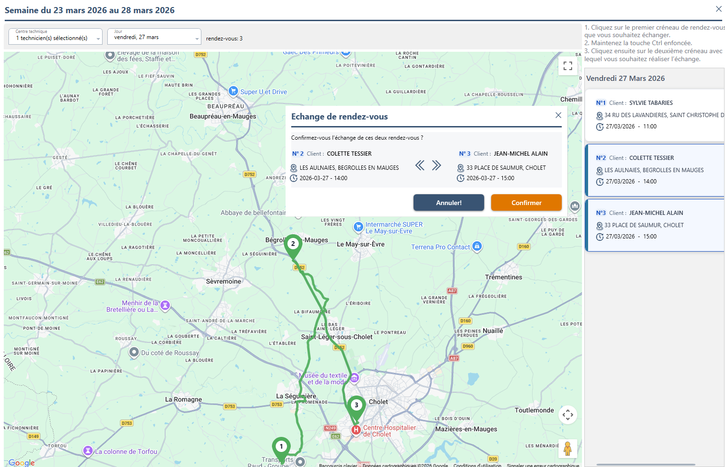Click the clock icon beside 27/03/2026 - 11:00
The width and height of the screenshot is (725, 467).
pos(599,127)
